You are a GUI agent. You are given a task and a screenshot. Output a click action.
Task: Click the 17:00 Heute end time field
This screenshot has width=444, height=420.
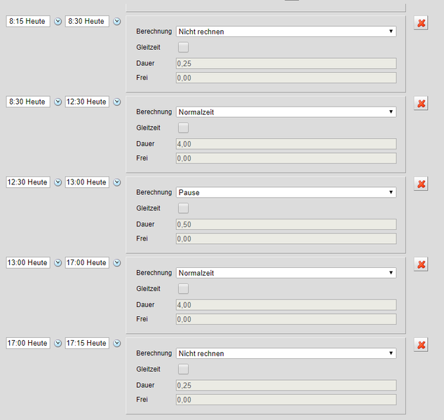coord(87,263)
